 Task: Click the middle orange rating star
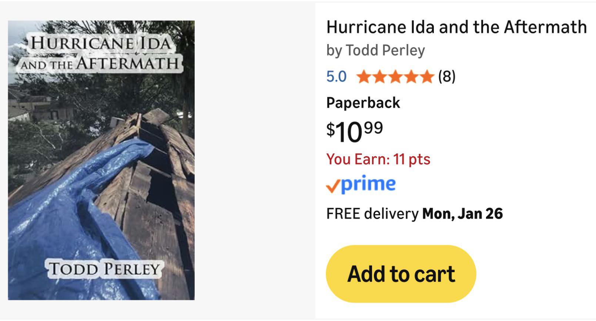click(395, 77)
